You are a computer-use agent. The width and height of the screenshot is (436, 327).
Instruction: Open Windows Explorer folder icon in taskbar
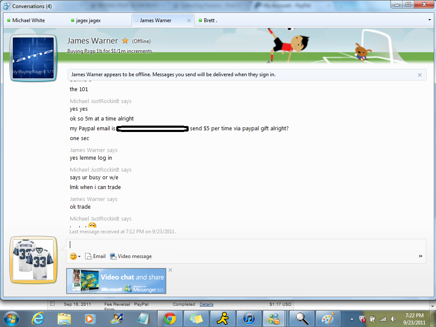[x=64, y=318]
